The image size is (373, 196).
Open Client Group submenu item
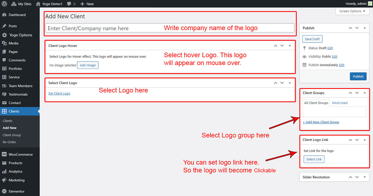click(x=12, y=135)
